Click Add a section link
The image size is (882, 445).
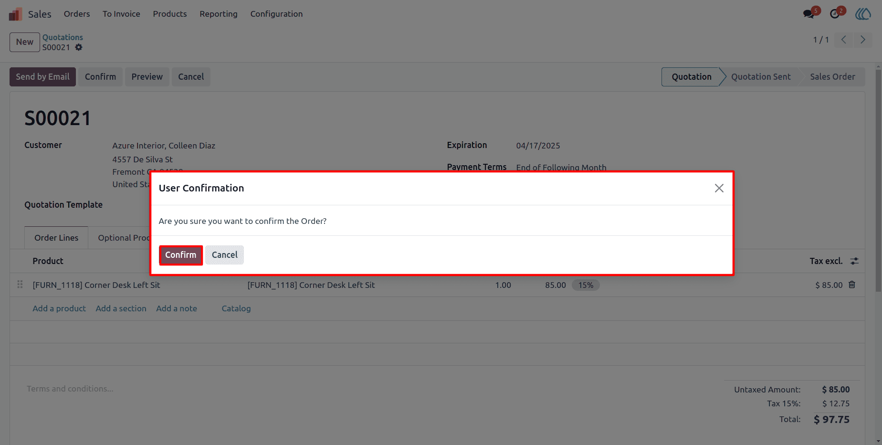point(121,308)
